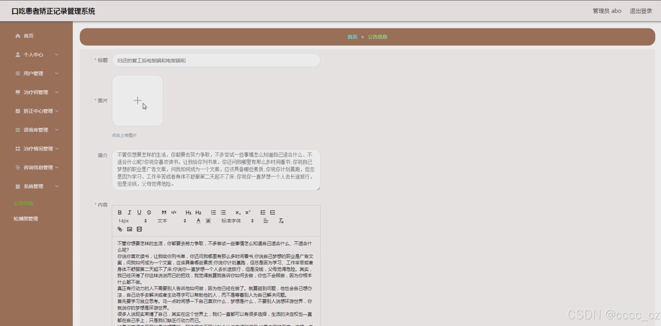Viewport: 661px width, 326px height.
Task: Toggle bold formatting
Action: pyautogui.click(x=120, y=212)
